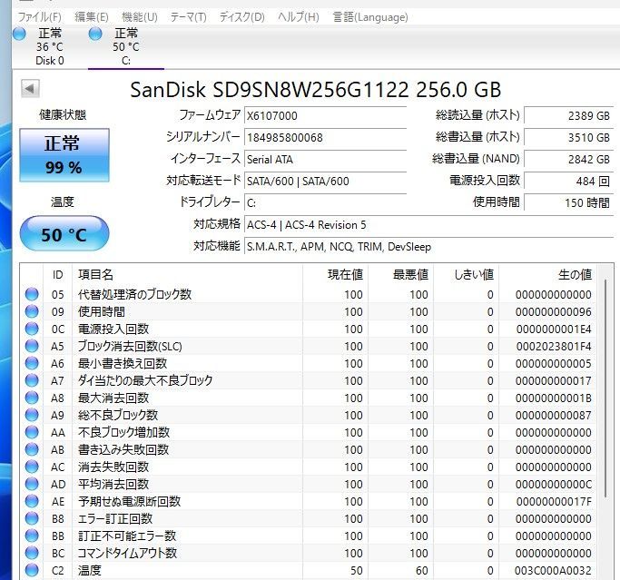Click the drive letter C: field
The image size is (620, 580).
point(325,202)
